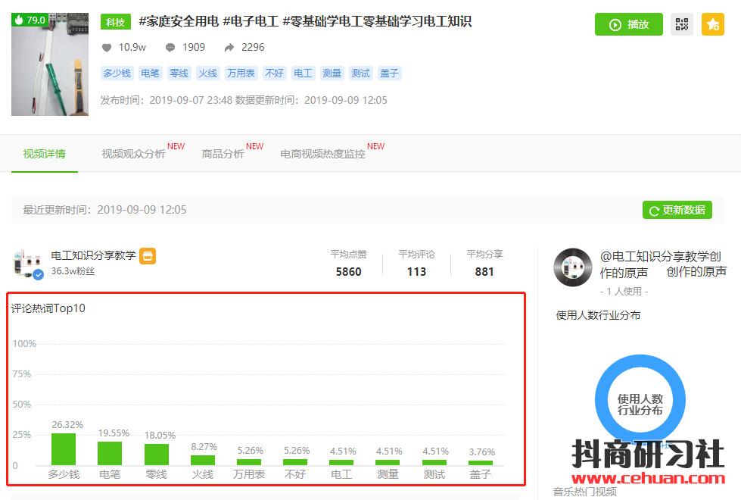
Task: Click the 更新数据 refresh button
Action: point(677,210)
